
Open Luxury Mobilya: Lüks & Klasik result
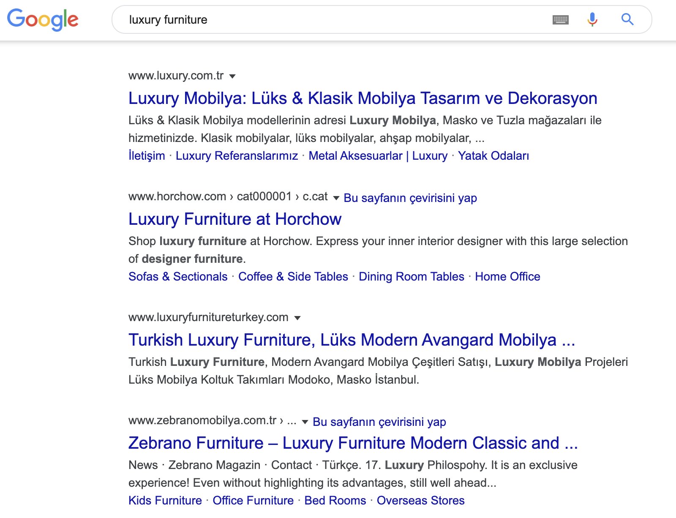[x=363, y=98]
